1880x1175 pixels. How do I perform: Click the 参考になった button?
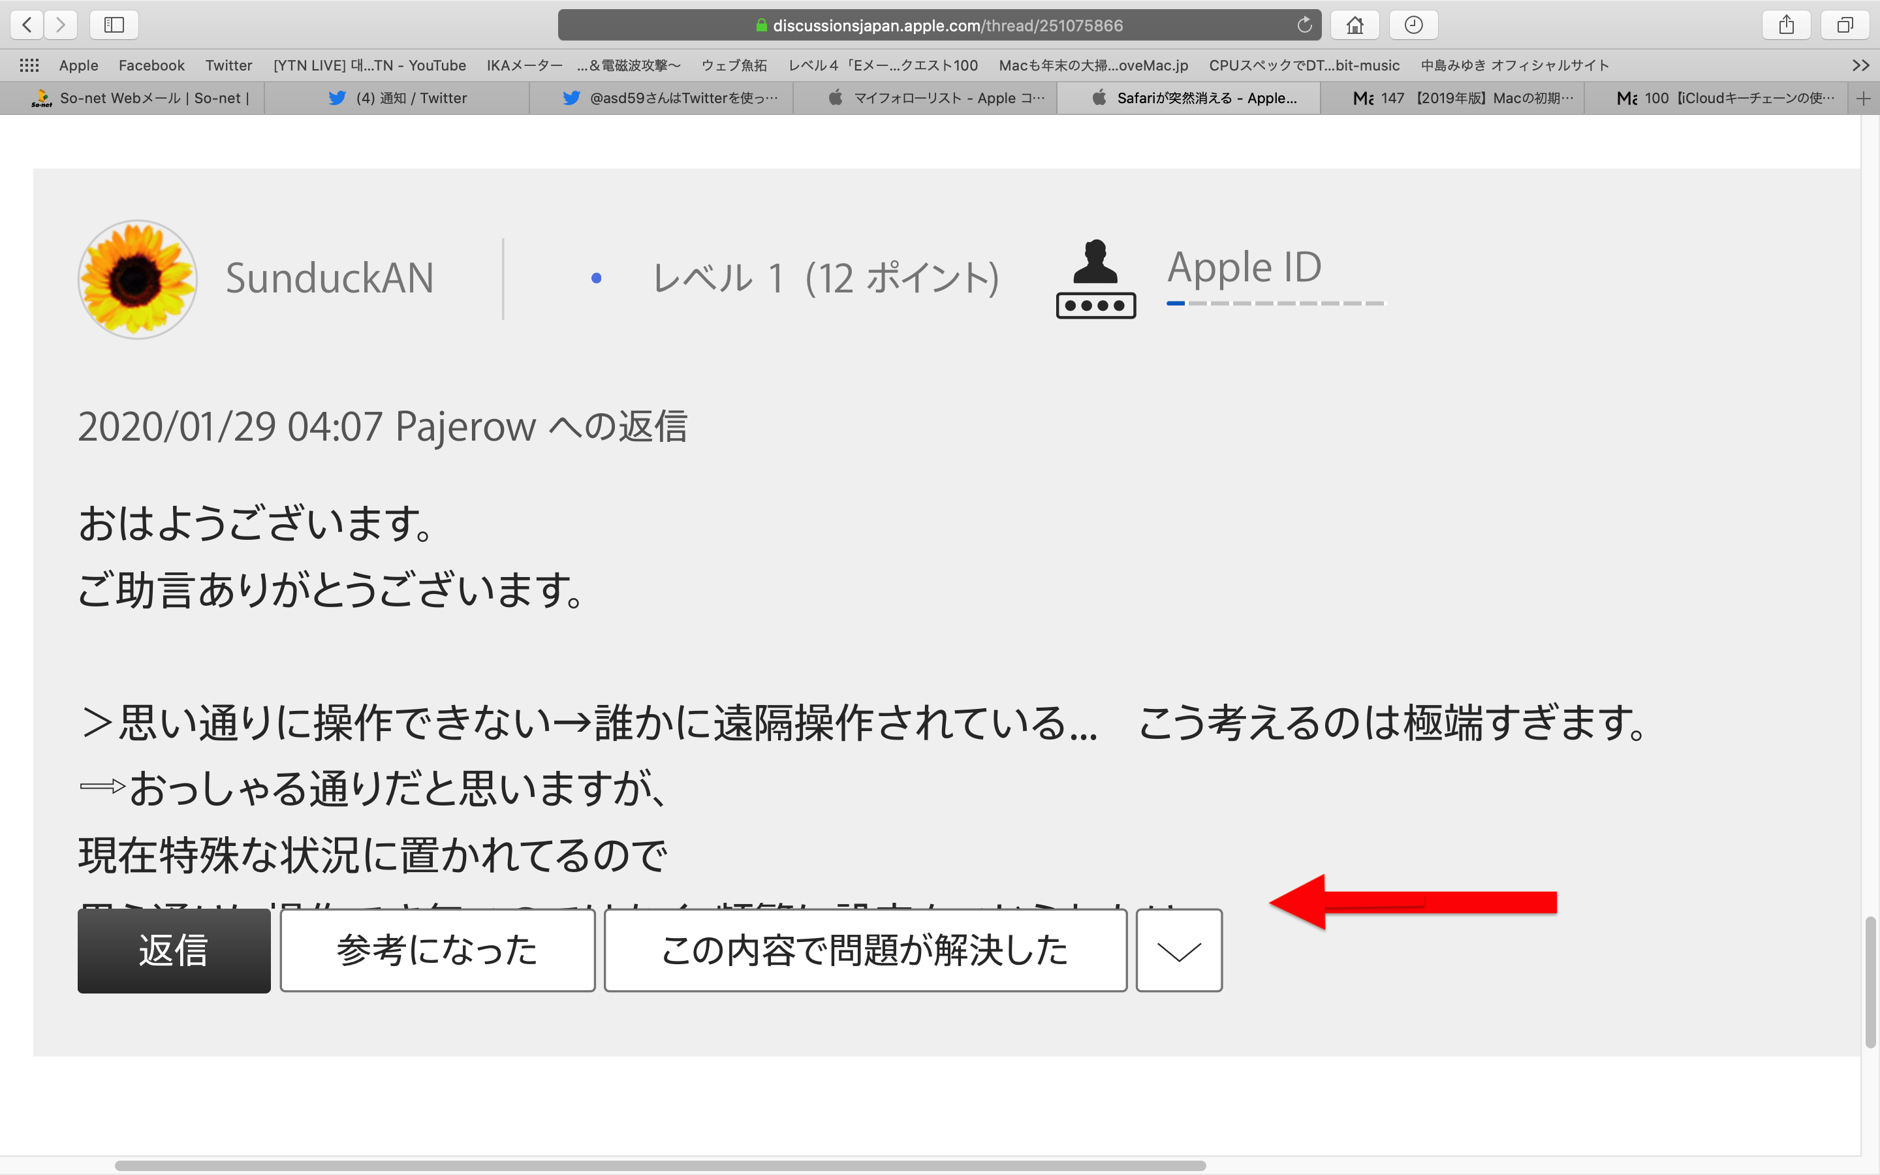click(437, 950)
